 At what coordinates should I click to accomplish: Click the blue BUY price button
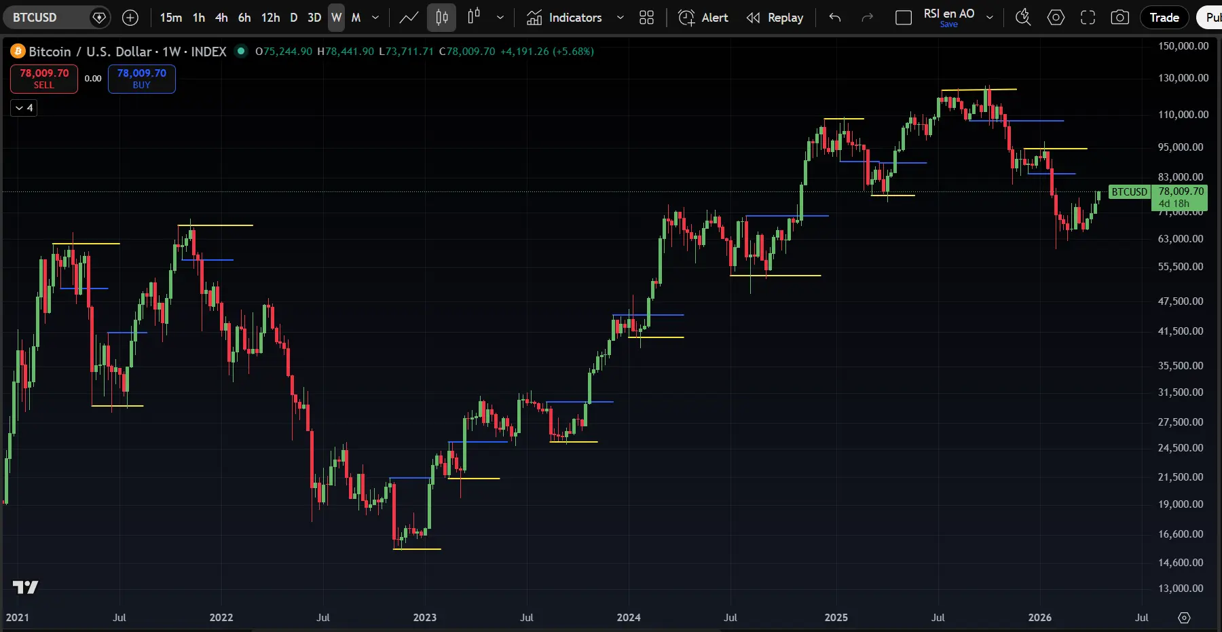(x=141, y=79)
